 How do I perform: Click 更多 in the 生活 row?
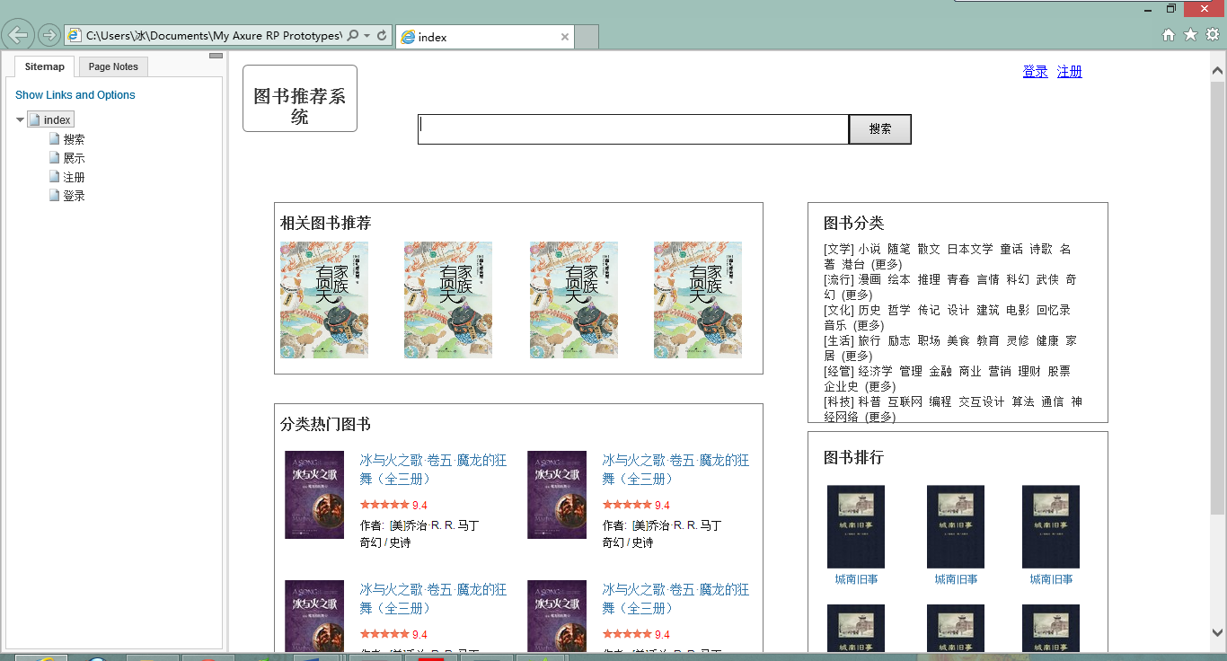(857, 357)
